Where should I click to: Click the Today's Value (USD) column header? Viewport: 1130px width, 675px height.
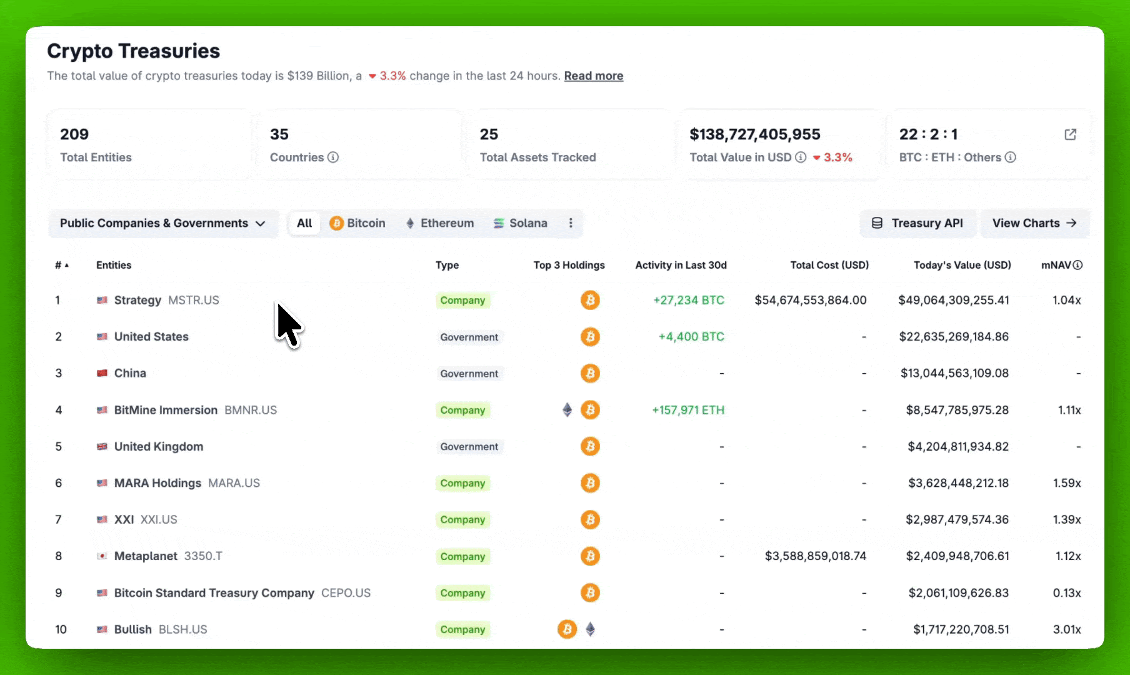coord(962,265)
